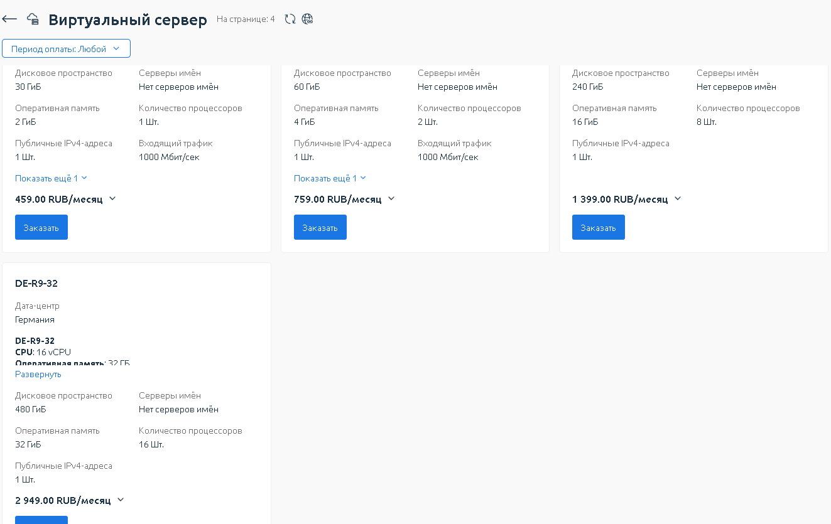Open price options chevron beside 459.00 RUB/месяц
This screenshot has width=831, height=524.
click(x=112, y=199)
